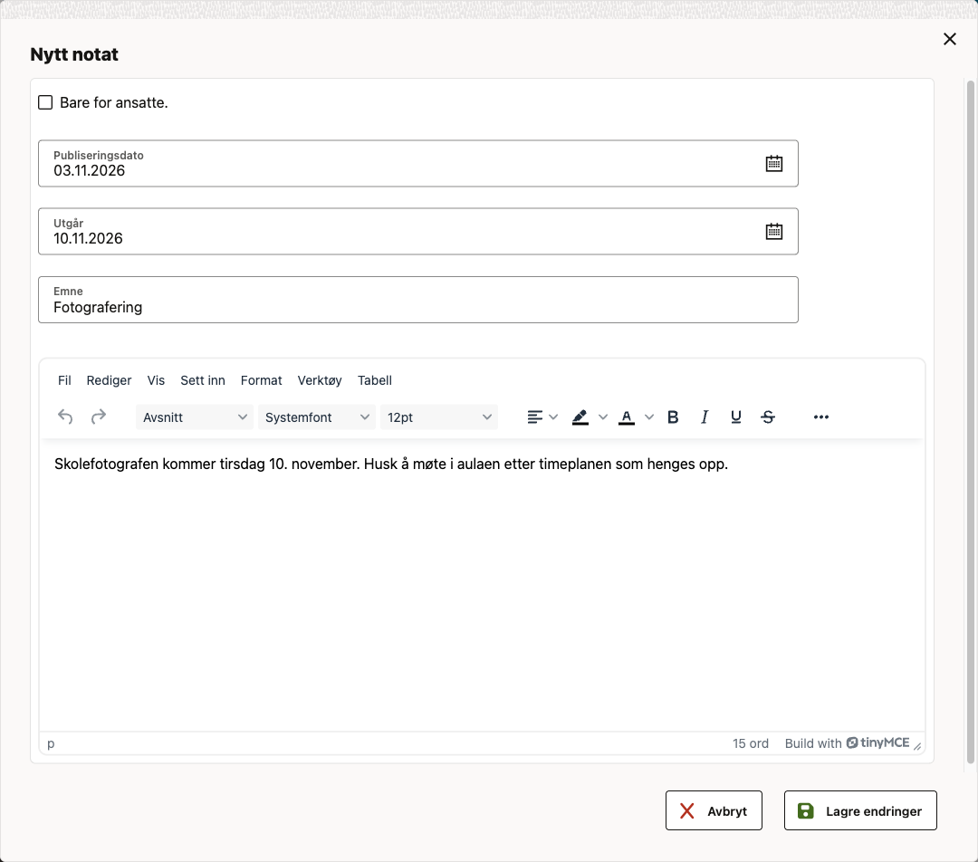Open the Format menu
978x862 pixels.
[x=262, y=380]
